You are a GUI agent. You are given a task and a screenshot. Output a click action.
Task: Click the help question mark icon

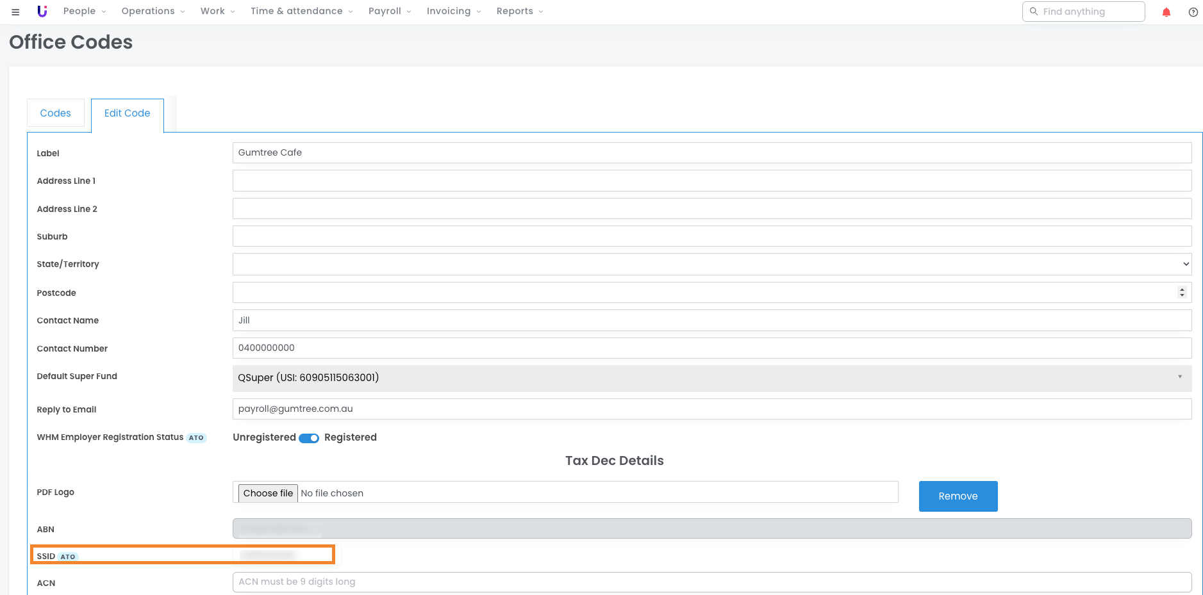1193,12
